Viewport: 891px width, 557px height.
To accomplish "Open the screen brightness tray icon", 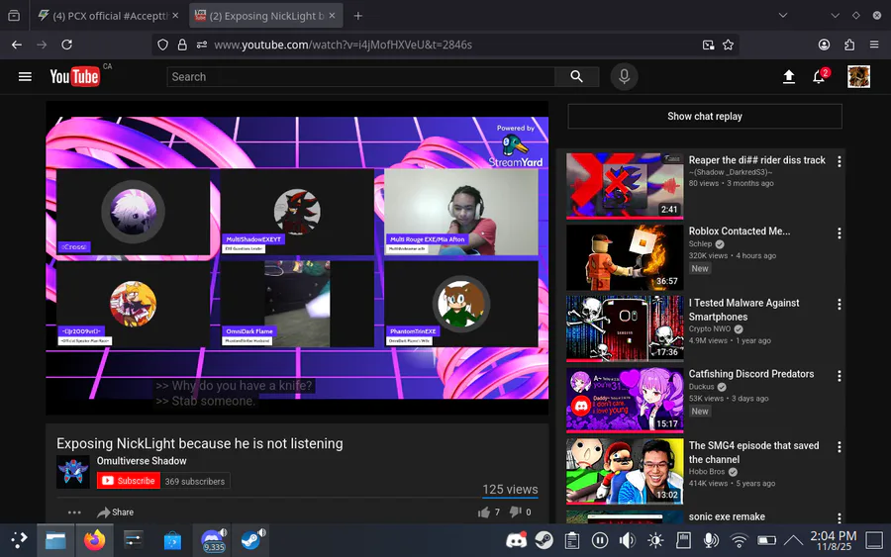I will click(655, 540).
